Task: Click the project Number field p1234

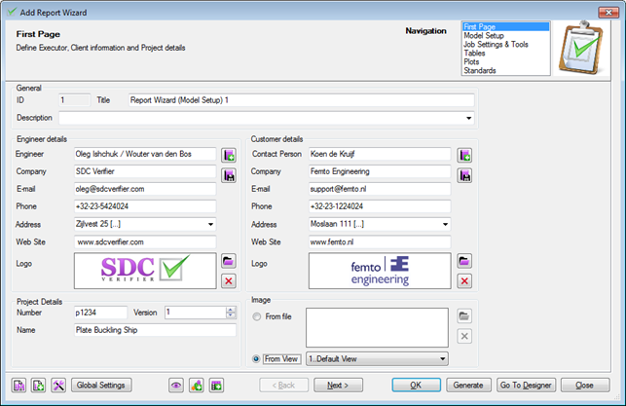Action: pyautogui.click(x=100, y=313)
